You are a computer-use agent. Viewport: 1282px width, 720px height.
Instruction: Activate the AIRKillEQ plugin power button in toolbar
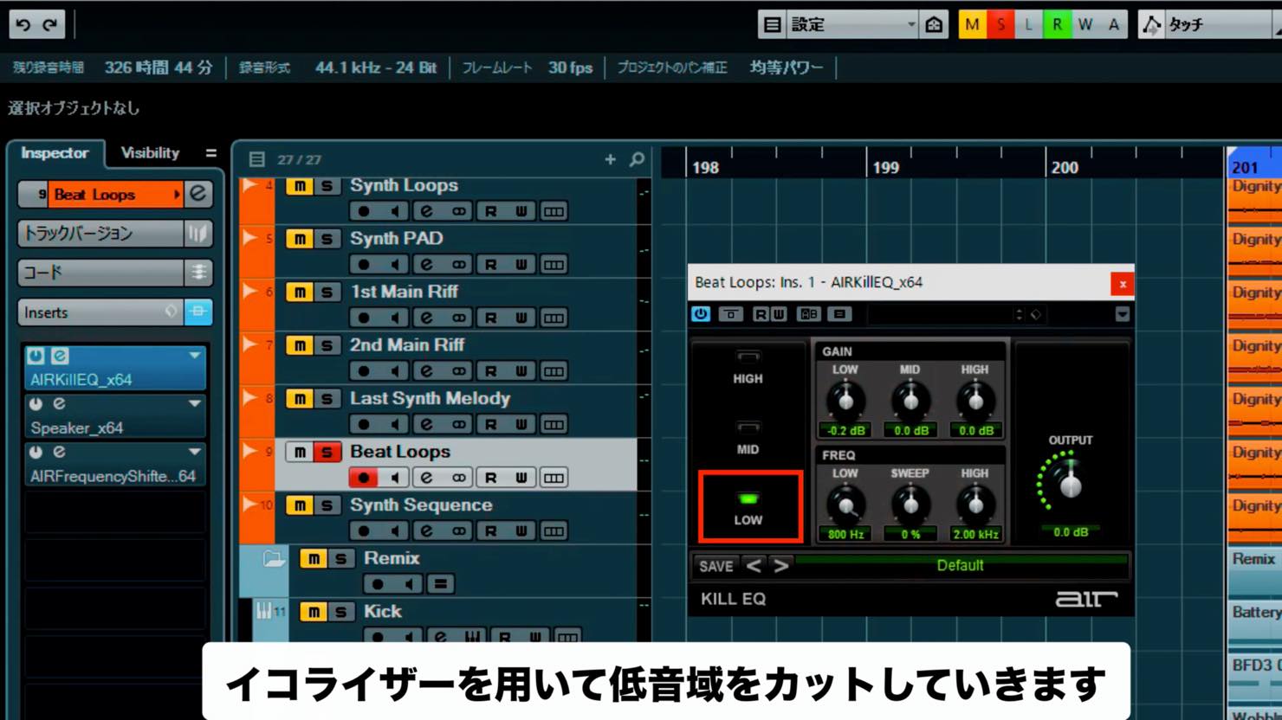tap(700, 314)
